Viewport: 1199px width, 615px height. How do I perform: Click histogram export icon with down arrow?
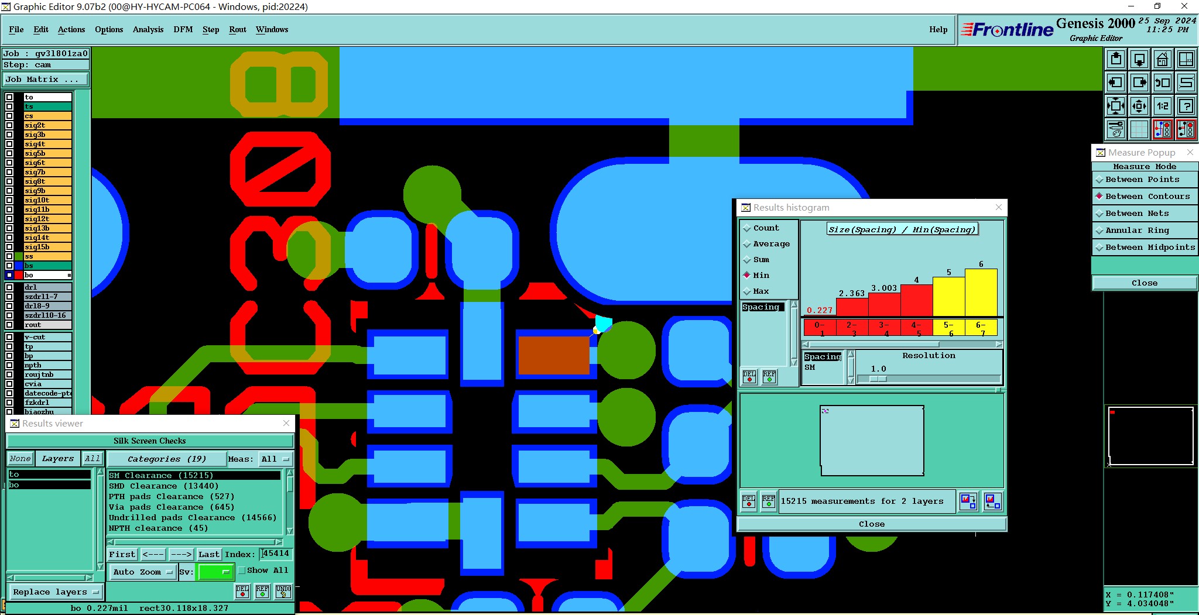[968, 501]
